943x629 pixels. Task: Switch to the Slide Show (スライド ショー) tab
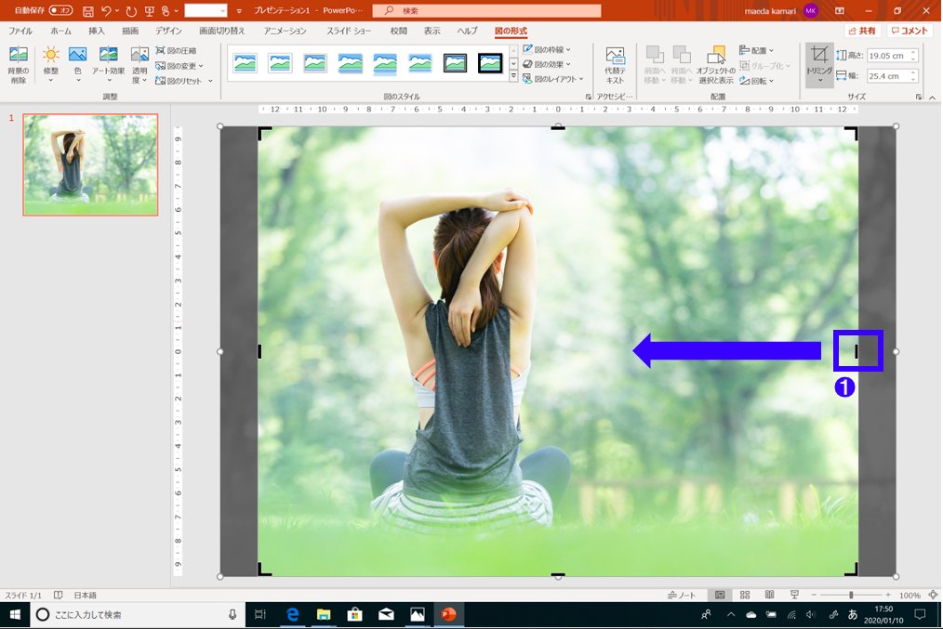pos(349,31)
